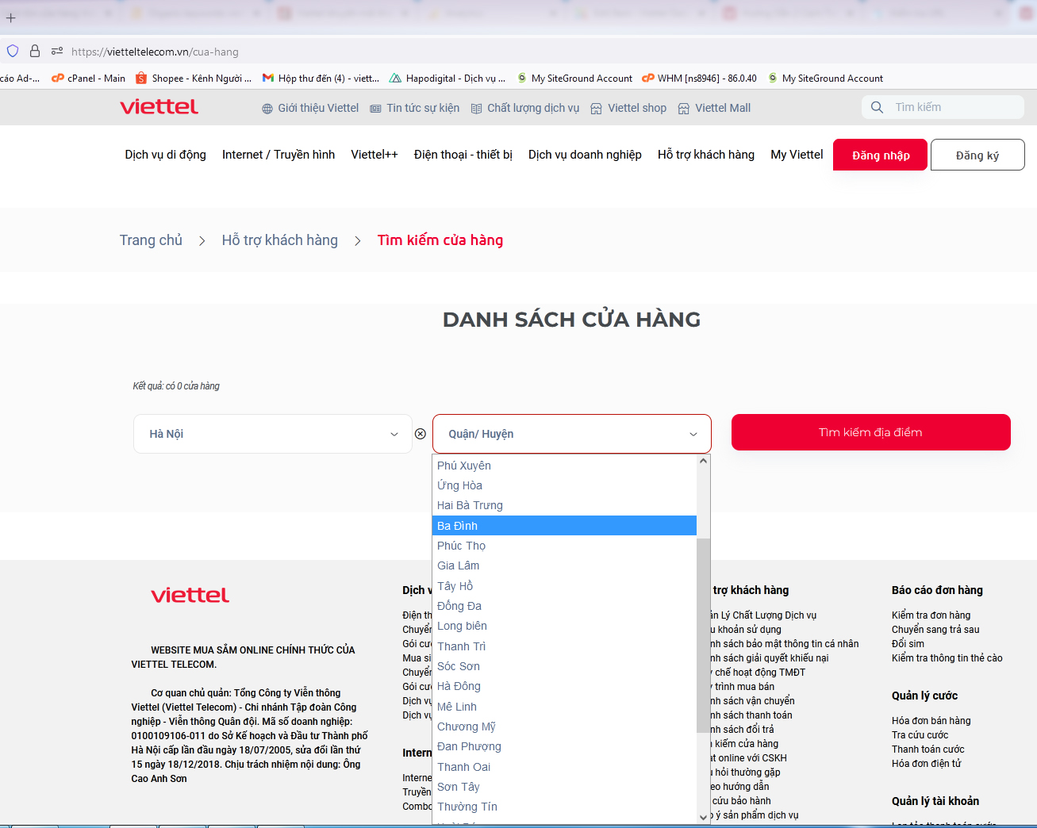Open Điện thoại - thiết bị menu
1037x828 pixels.
tap(463, 155)
